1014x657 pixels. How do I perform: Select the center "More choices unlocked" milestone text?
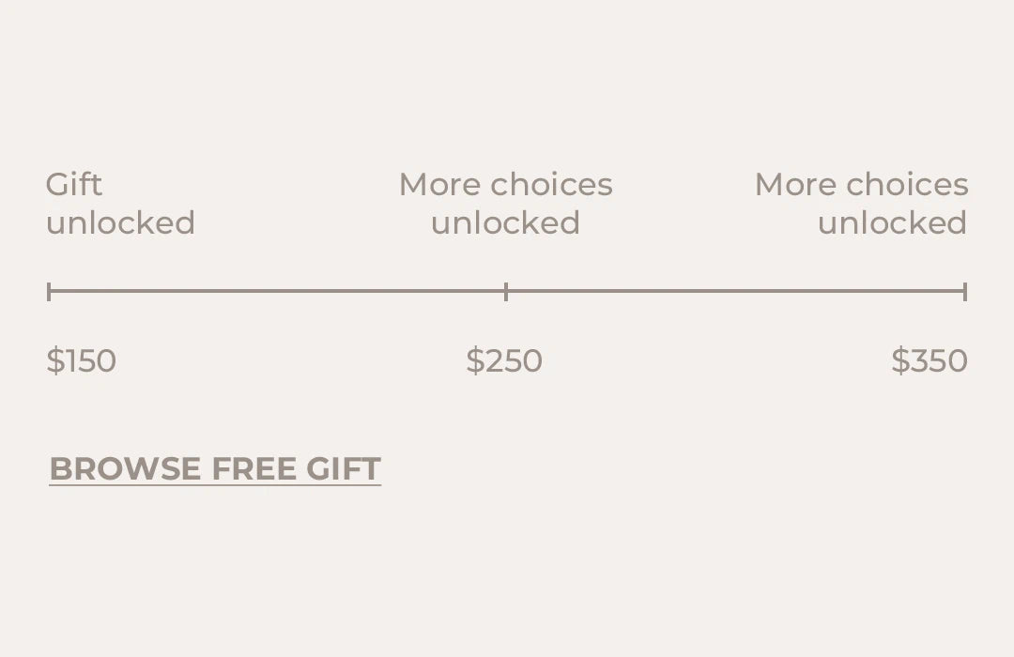505,204
